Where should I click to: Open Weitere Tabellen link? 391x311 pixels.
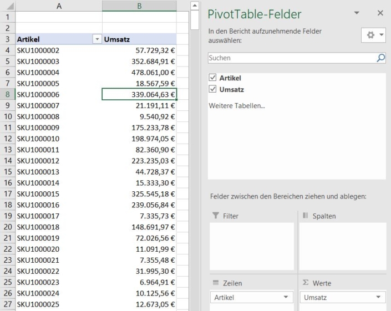click(237, 106)
